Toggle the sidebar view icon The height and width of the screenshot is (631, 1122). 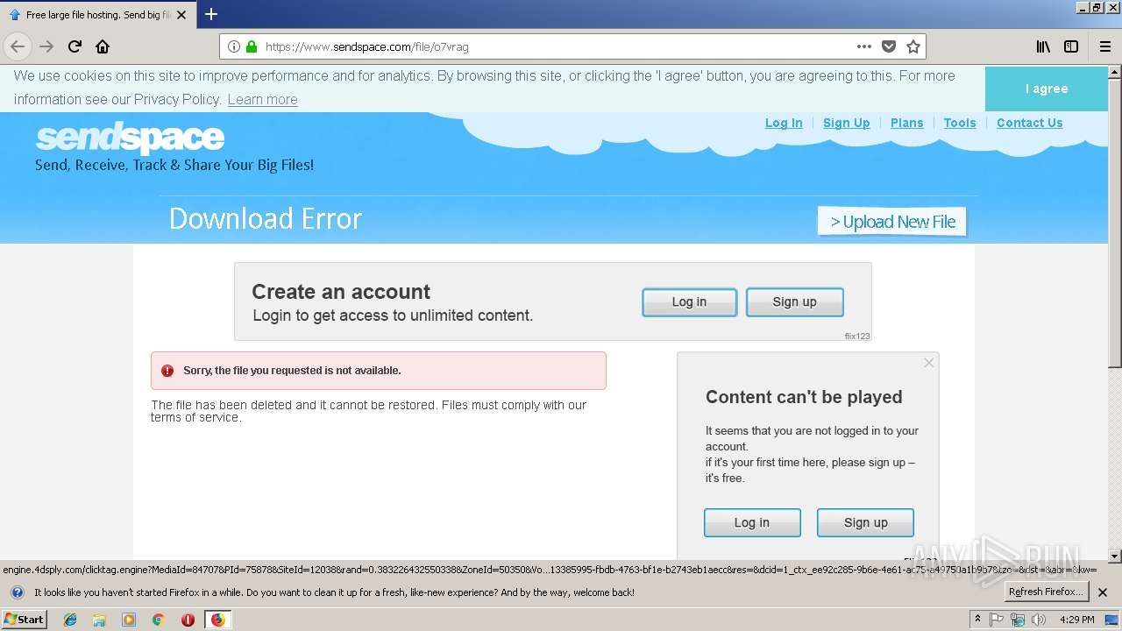pos(1071,46)
